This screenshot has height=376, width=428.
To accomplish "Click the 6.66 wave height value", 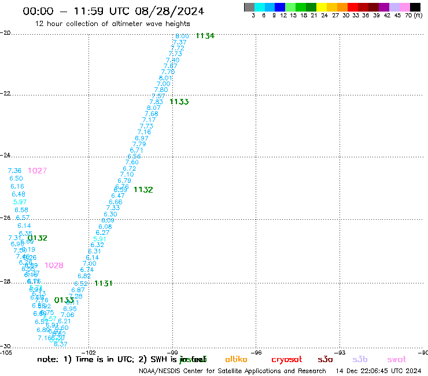I will click(x=116, y=202).
